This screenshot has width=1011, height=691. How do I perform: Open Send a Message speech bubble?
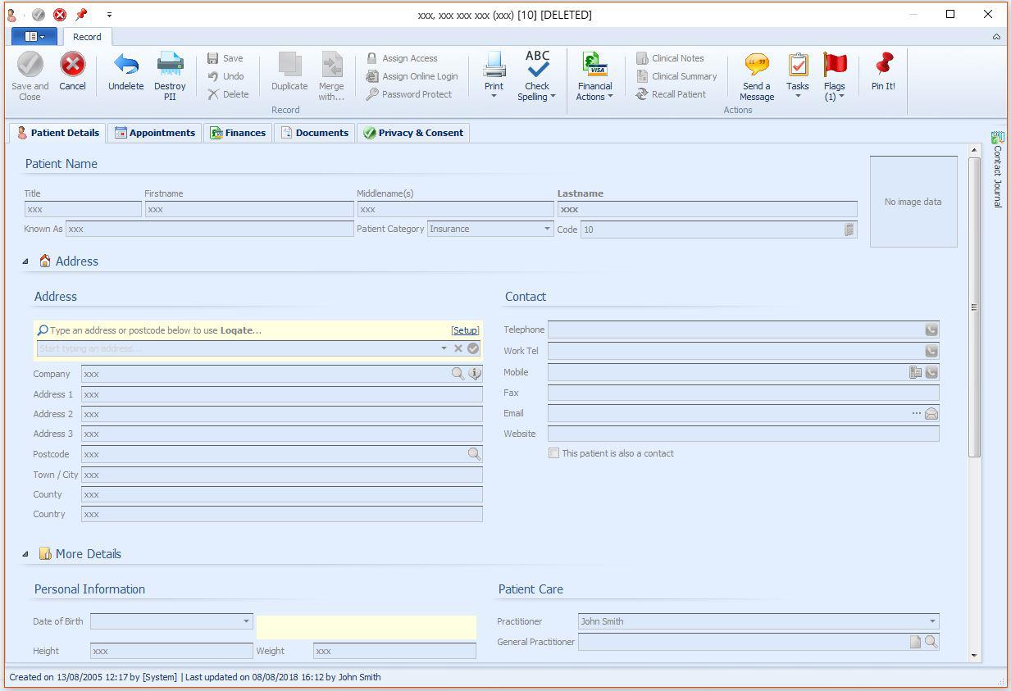click(x=756, y=65)
